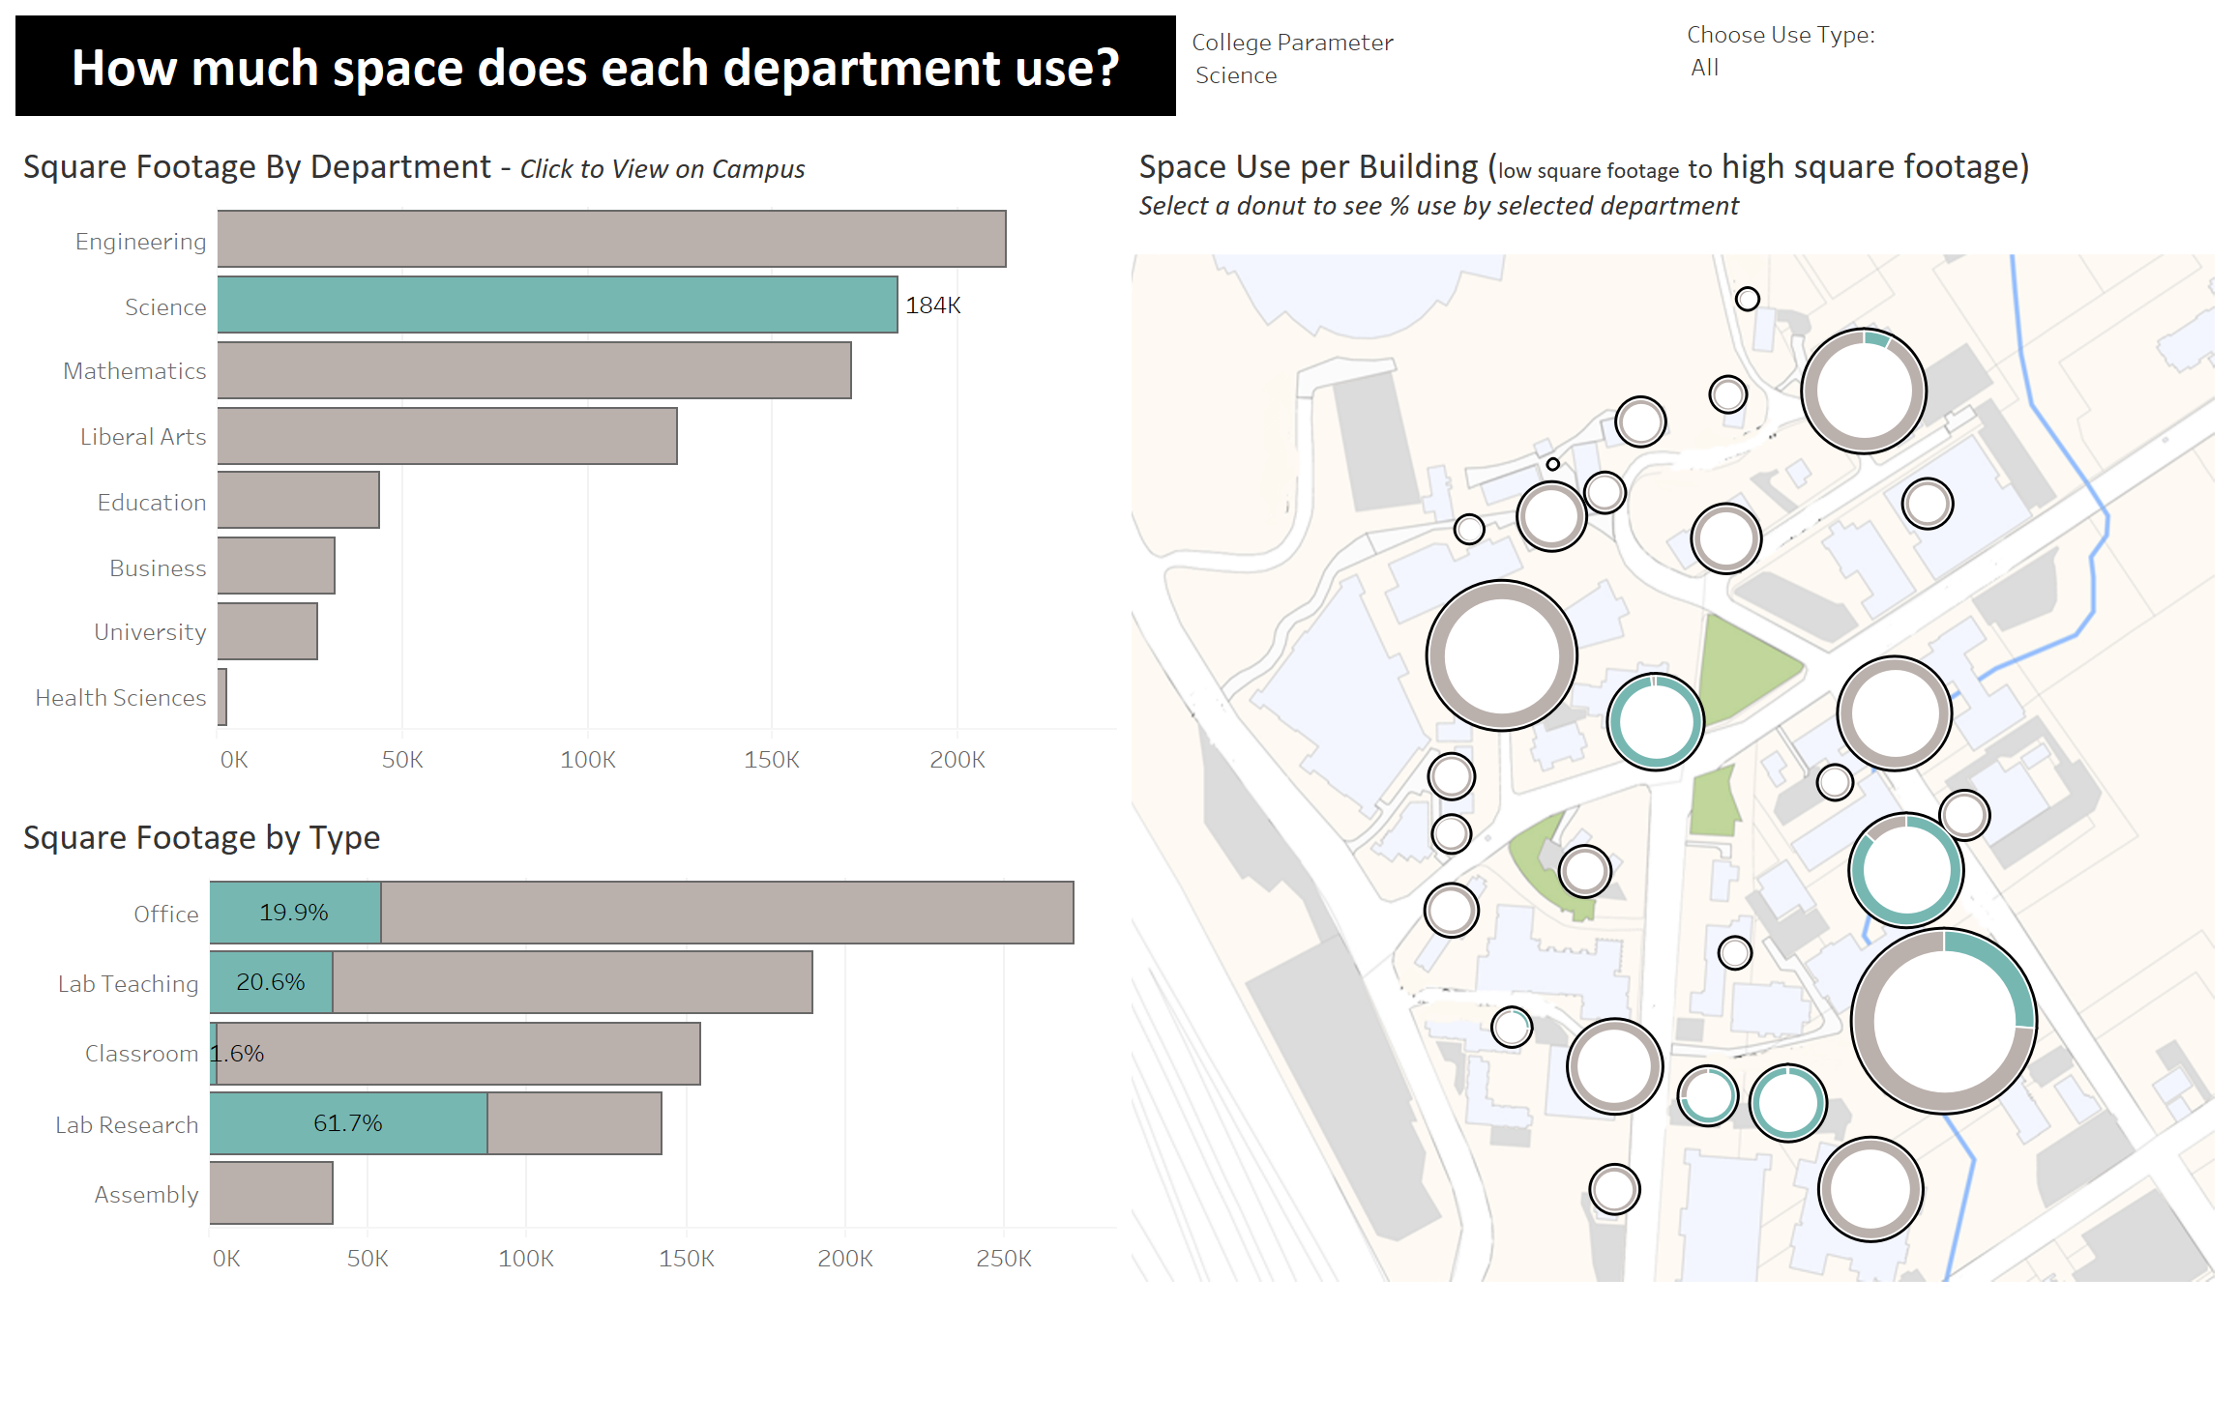Click the Lab Research 61.7% segment
2238x1423 pixels.
tap(348, 1123)
